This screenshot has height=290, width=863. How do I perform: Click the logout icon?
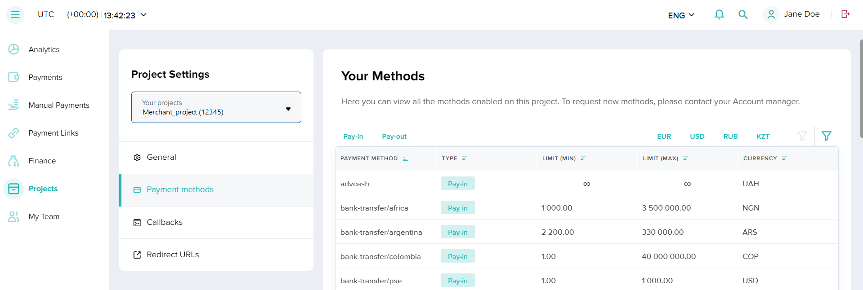(845, 14)
